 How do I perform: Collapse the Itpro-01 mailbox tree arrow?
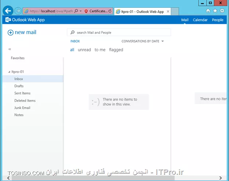[9, 72]
